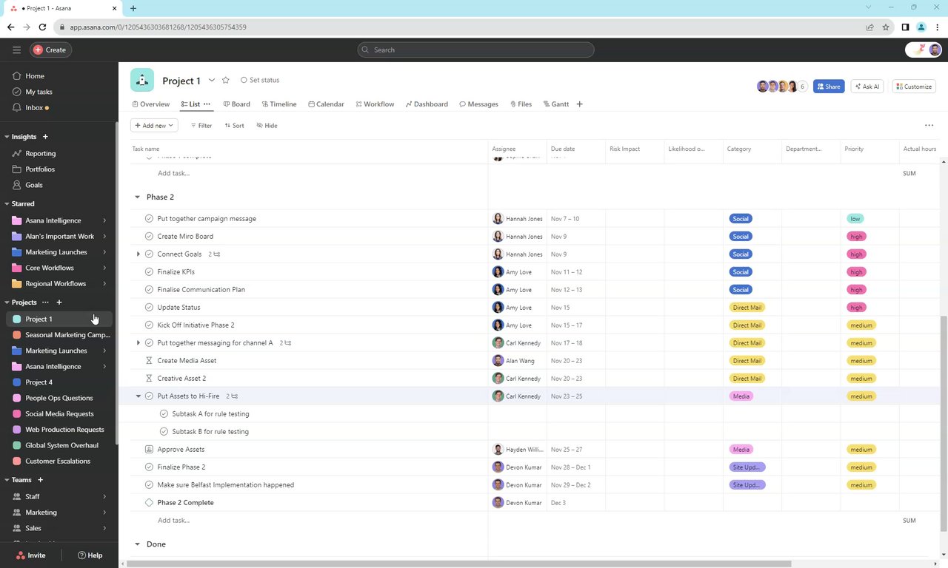Image resolution: width=948 pixels, height=568 pixels.
Task: Open the Reporting insights page
Action: (x=40, y=153)
